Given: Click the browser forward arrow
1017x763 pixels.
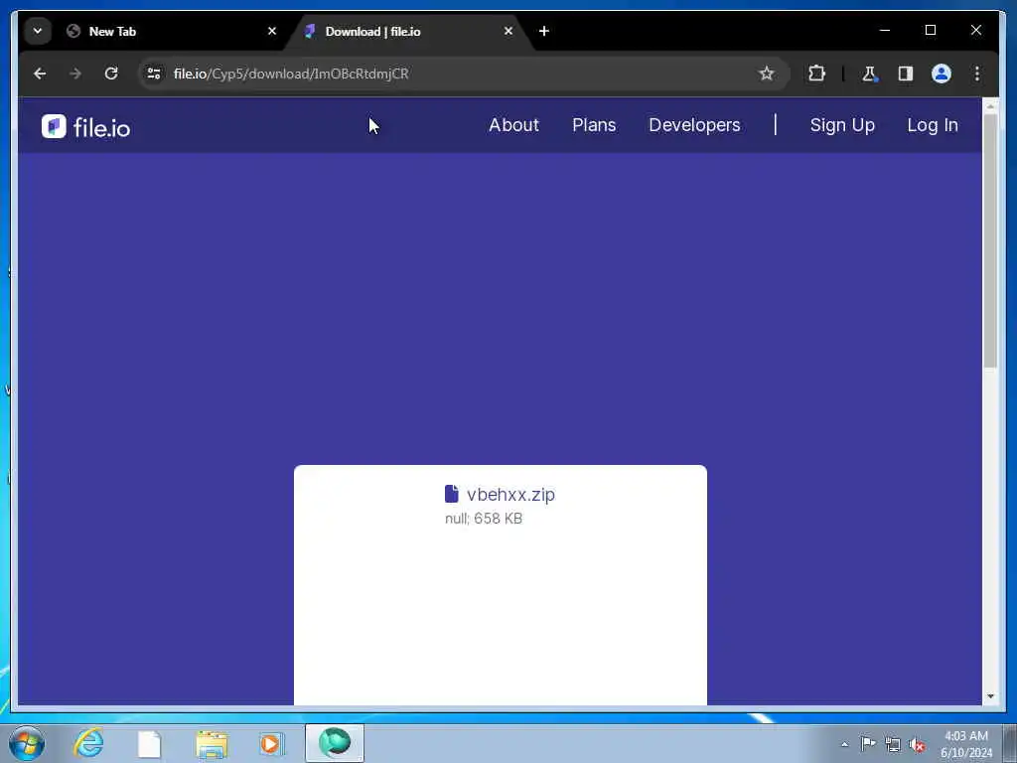Looking at the screenshot, I should click(75, 74).
